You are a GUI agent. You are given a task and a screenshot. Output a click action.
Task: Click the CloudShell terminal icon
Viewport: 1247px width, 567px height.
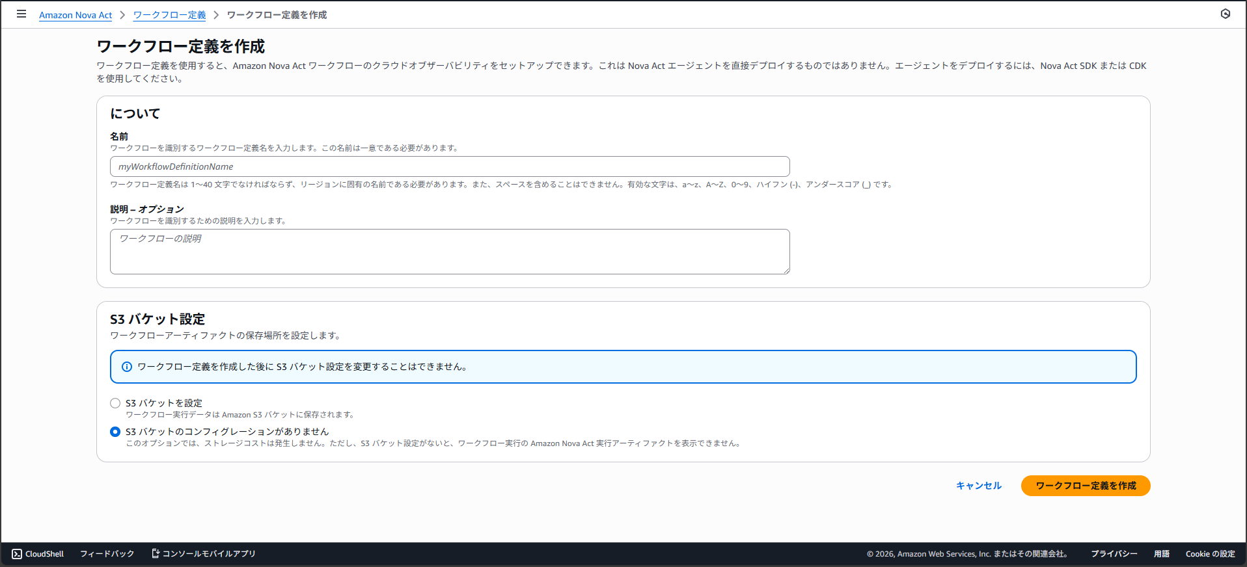(x=17, y=554)
